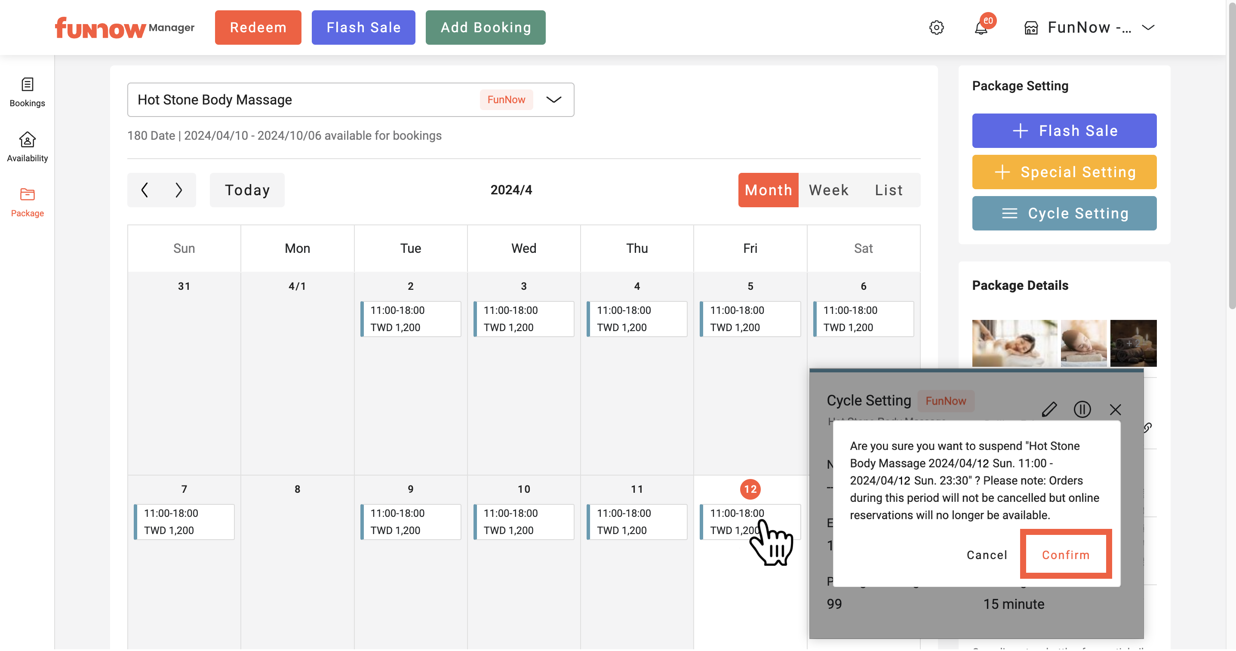
Task: Go to next month arrow
Action: [178, 190]
